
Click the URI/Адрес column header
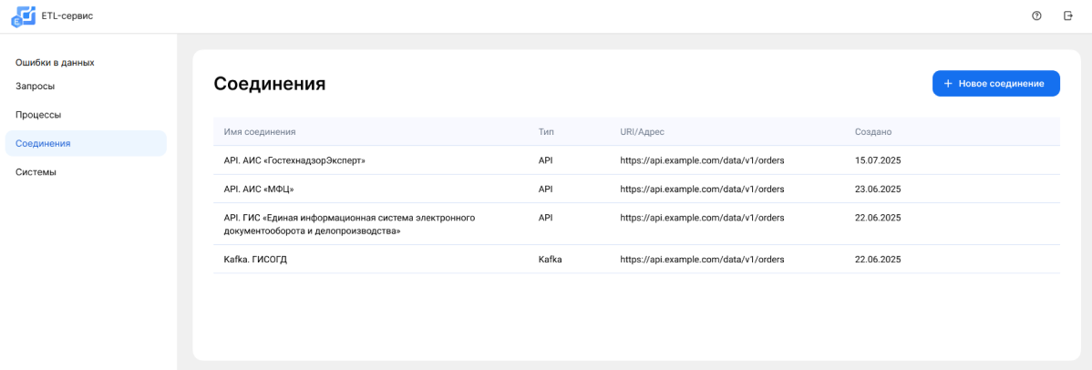642,132
